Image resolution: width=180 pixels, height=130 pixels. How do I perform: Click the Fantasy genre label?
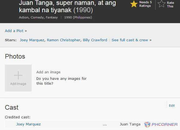(x=52, y=17)
